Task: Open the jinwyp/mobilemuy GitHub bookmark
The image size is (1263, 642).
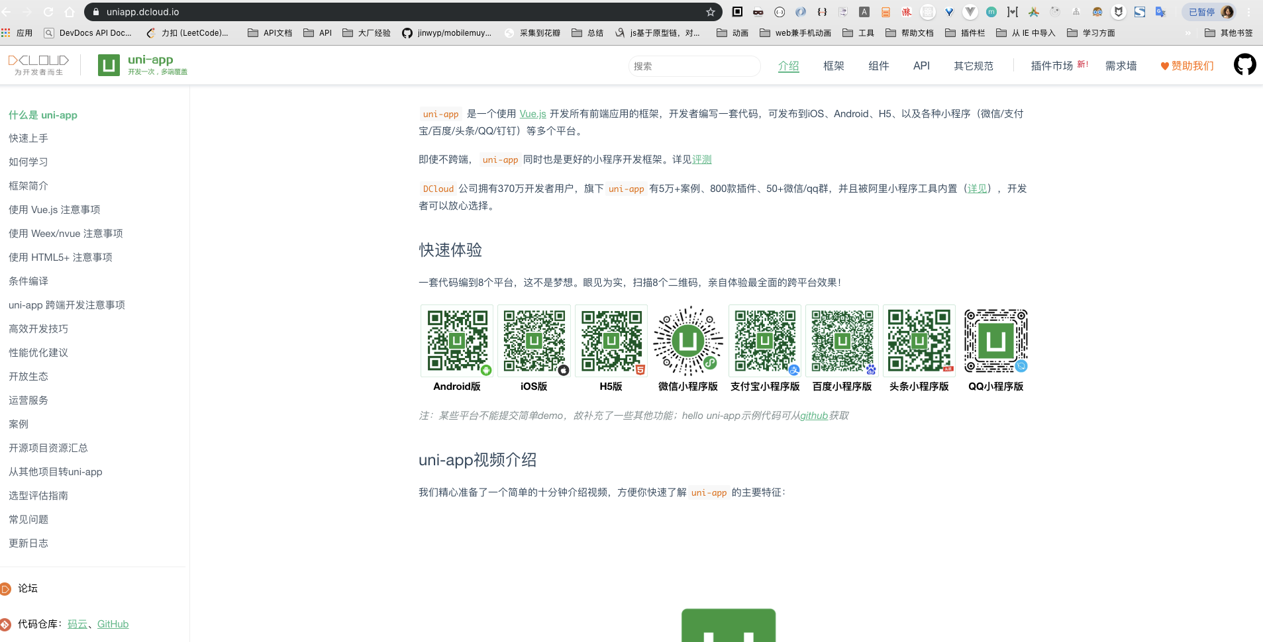Action: [447, 32]
